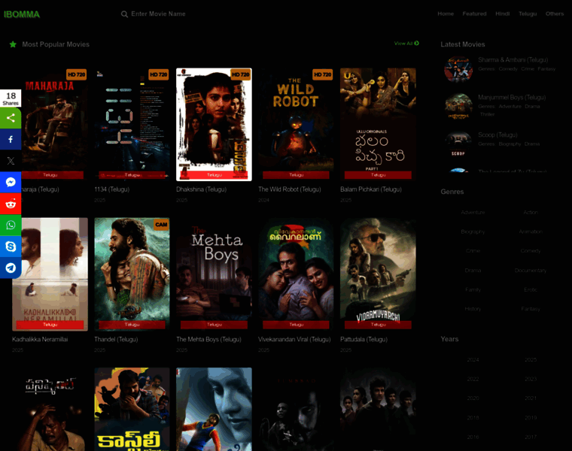This screenshot has width=572, height=451.
Task: Open Scoop (Telugu) latest movie
Action: tap(497, 135)
